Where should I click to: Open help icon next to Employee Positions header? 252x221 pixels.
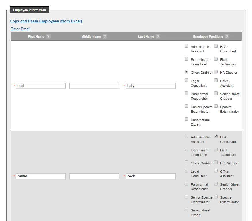pos(227,36)
